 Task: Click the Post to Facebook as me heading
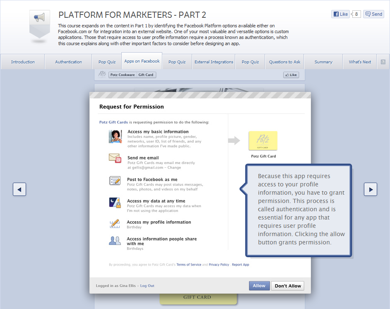pyautogui.click(x=152, y=179)
